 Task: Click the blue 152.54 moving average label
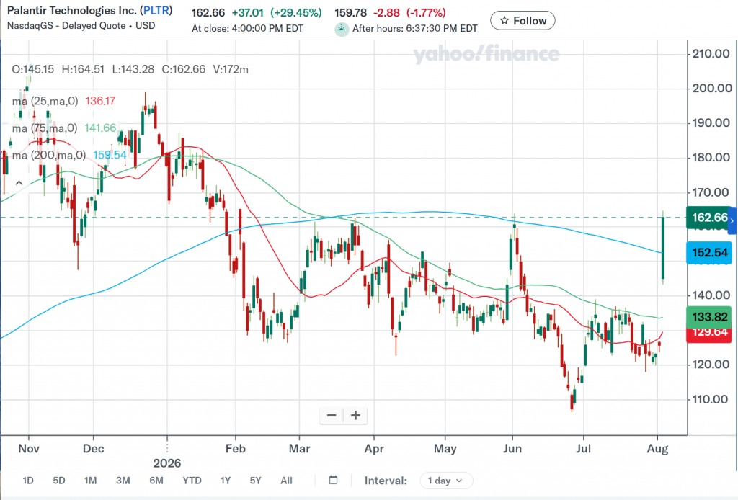(709, 253)
